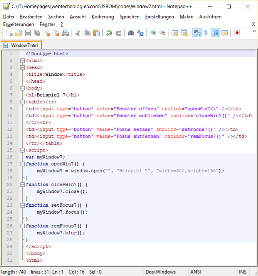258x276 pixels.
Task: Collapse the table fold on line 8
Action: point(22,102)
